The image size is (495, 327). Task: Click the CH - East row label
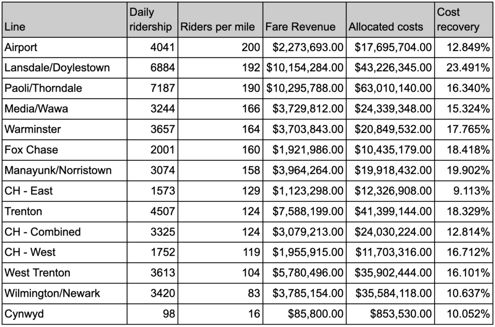[x=29, y=191]
